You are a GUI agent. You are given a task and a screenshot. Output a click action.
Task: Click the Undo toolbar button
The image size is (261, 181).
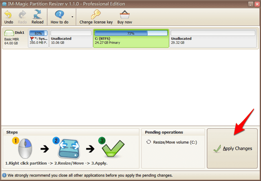coord(9,17)
